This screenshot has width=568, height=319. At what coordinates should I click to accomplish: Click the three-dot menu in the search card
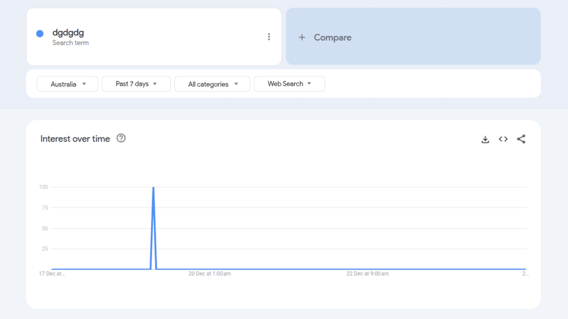click(x=269, y=36)
